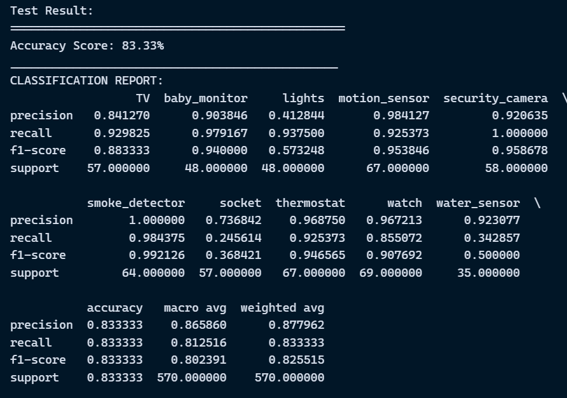Select the smoke_detector column header
Image resolution: width=567 pixels, height=398 pixels.
[x=136, y=203]
